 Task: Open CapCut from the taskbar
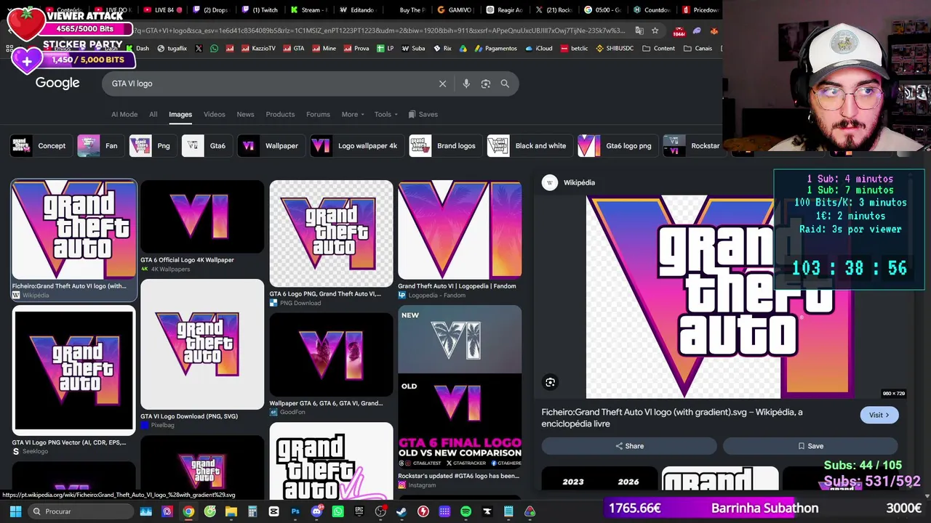[x=273, y=511]
